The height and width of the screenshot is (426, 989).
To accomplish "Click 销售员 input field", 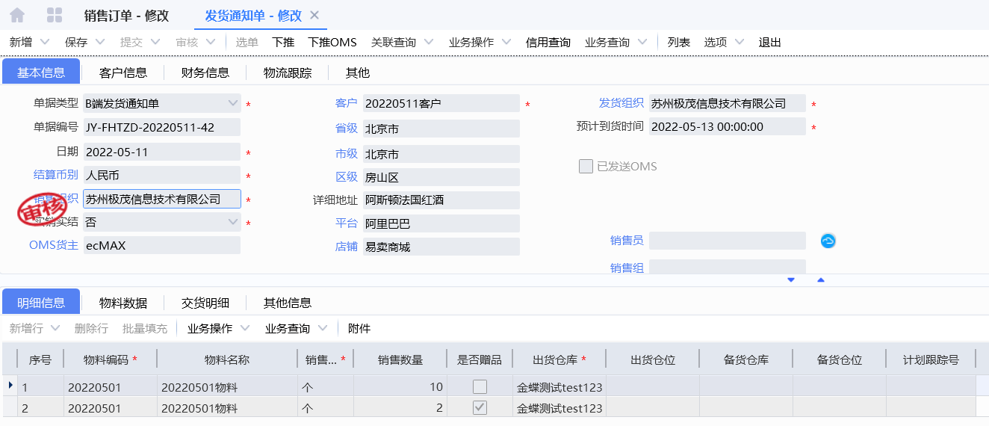I will pos(728,241).
